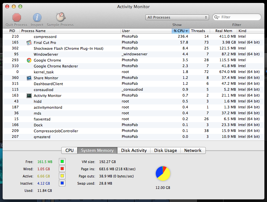This screenshot has height=202, width=267.
Task: Click the 28.8 MB Swap used value
Action: (106, 183)
